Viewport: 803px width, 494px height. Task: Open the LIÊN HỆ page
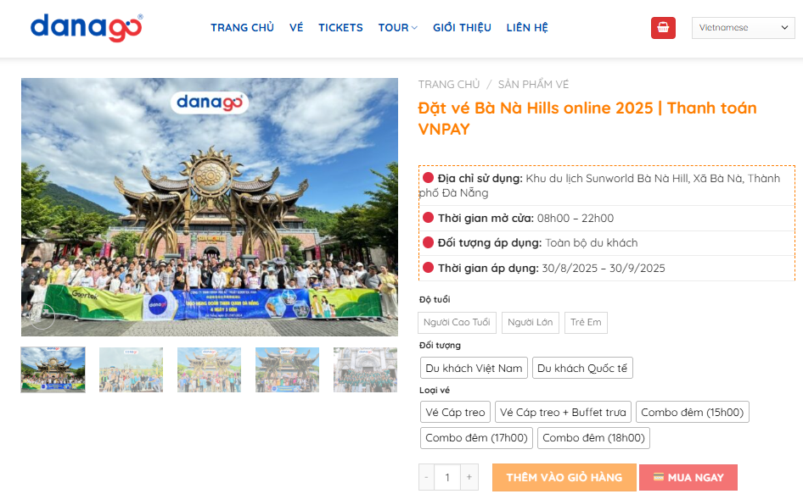(527, 28)
